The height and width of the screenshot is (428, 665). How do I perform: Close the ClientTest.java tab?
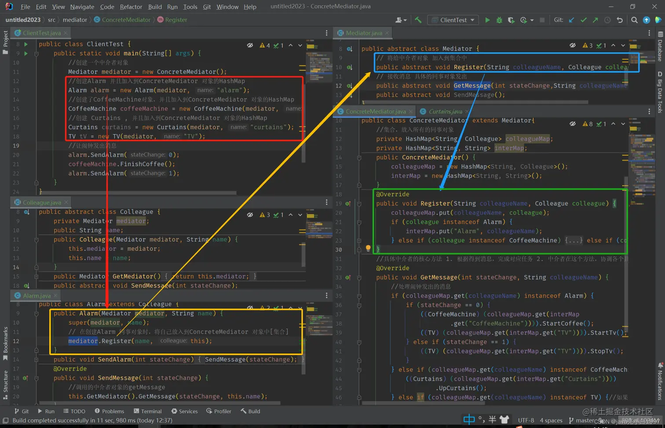[66, 33]
